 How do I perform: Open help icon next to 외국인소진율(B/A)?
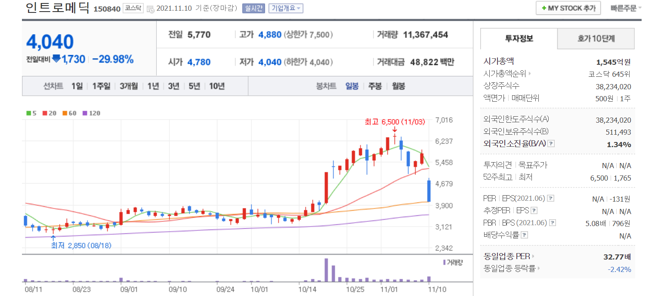pos(551,144)
